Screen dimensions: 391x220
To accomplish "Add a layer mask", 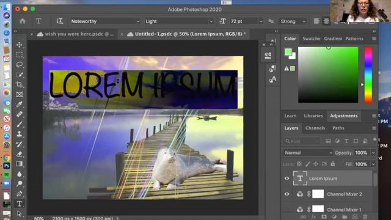I will (x=324, y=217).
